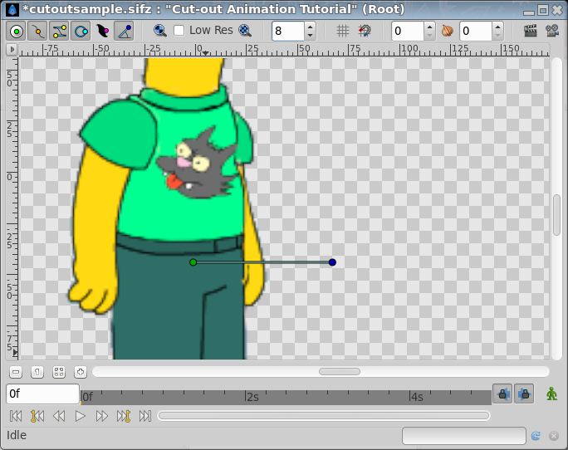The image size is (568, 450).
Task: Select the blue handle on canvas
Action: [x=332, y=262]
